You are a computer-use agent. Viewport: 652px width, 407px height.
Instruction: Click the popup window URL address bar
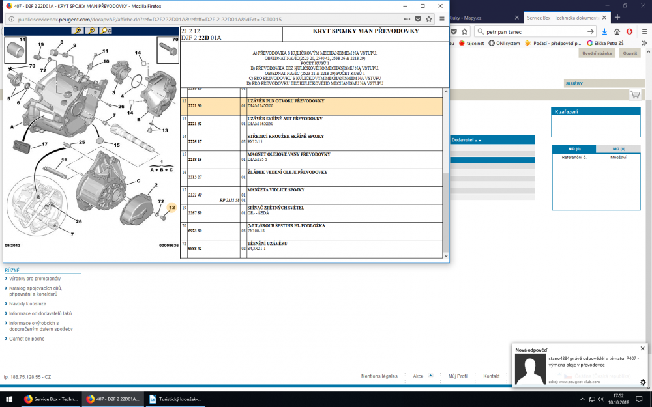(208, 19)
